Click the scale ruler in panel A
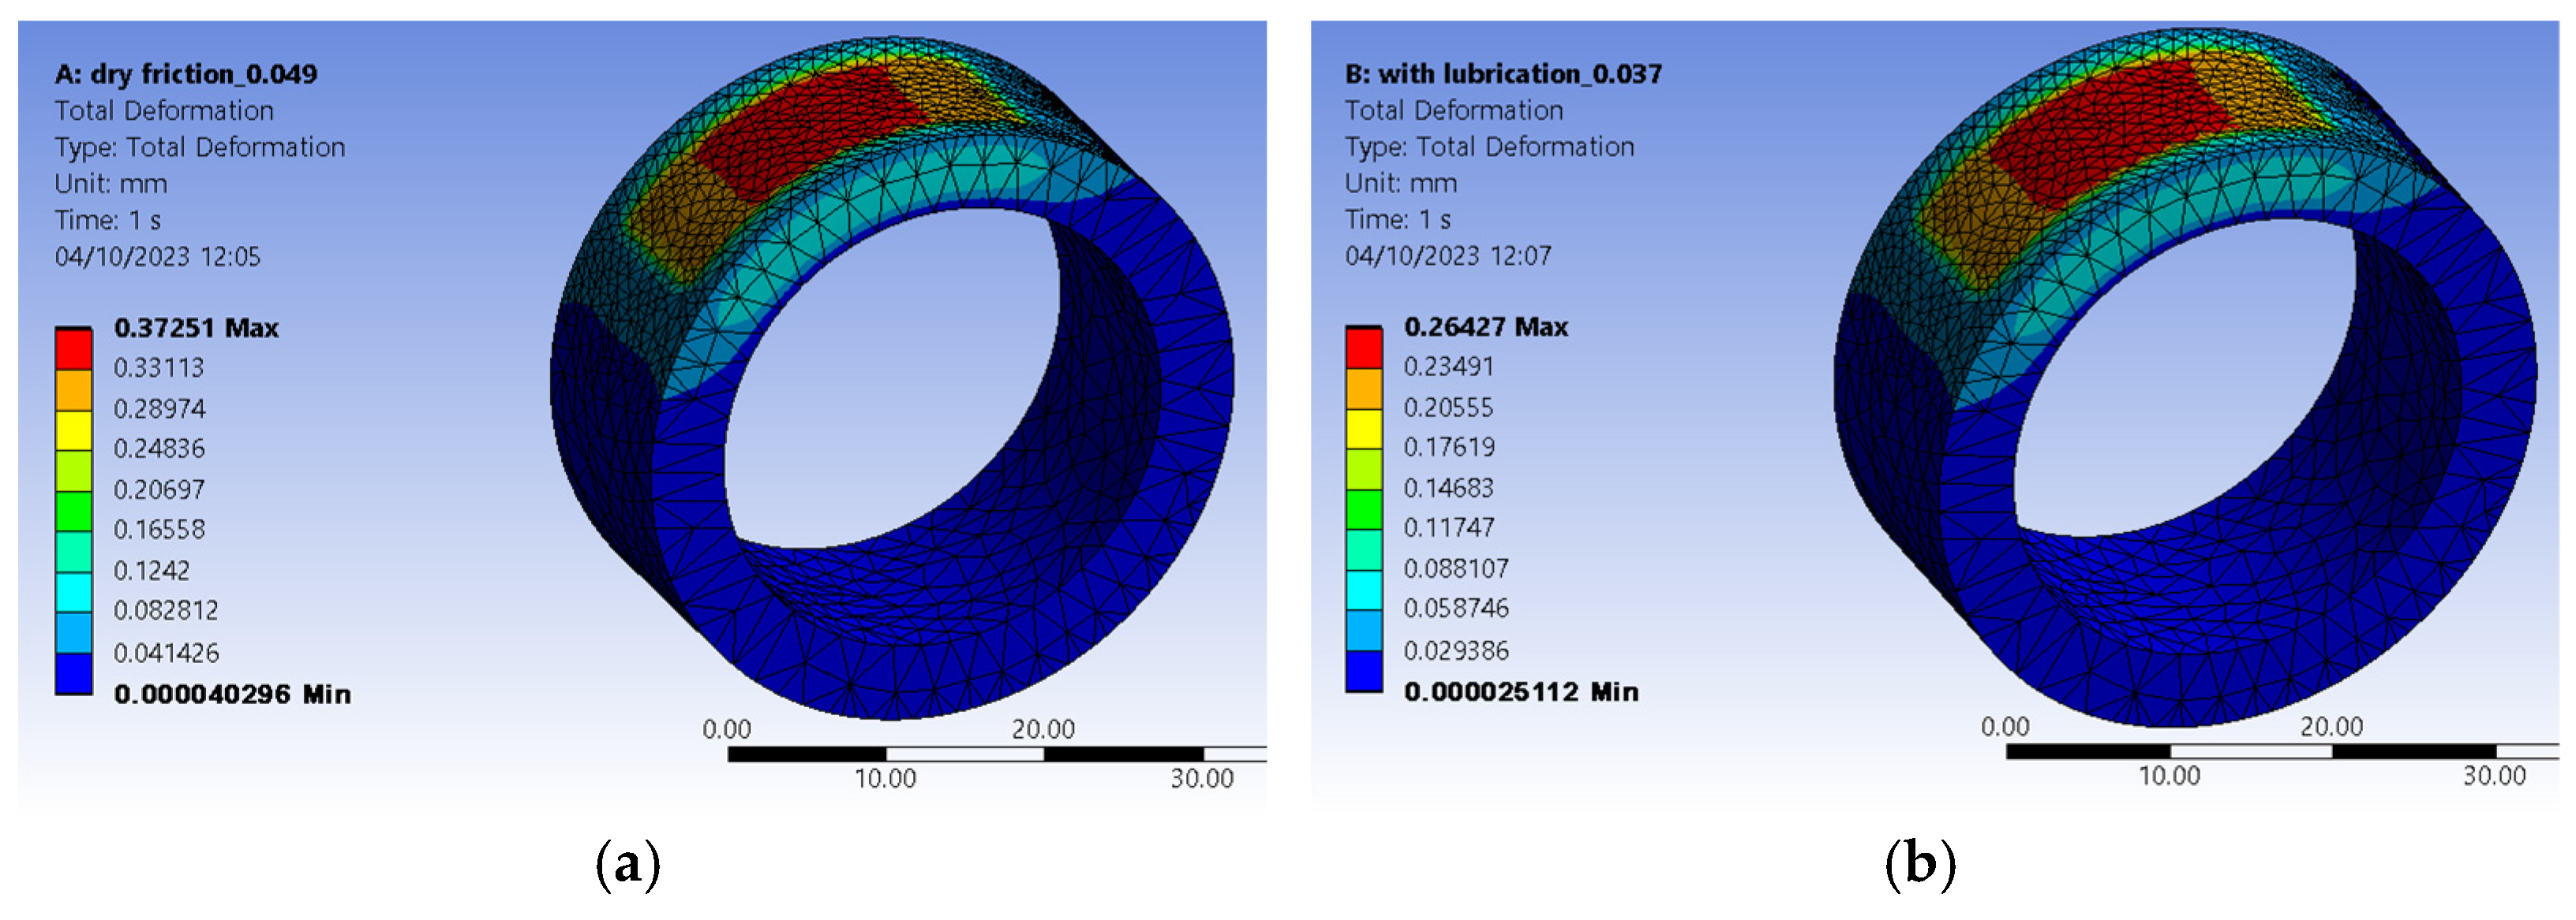The height and width of the screenshot is (920, 2576). tap(995, 754)
